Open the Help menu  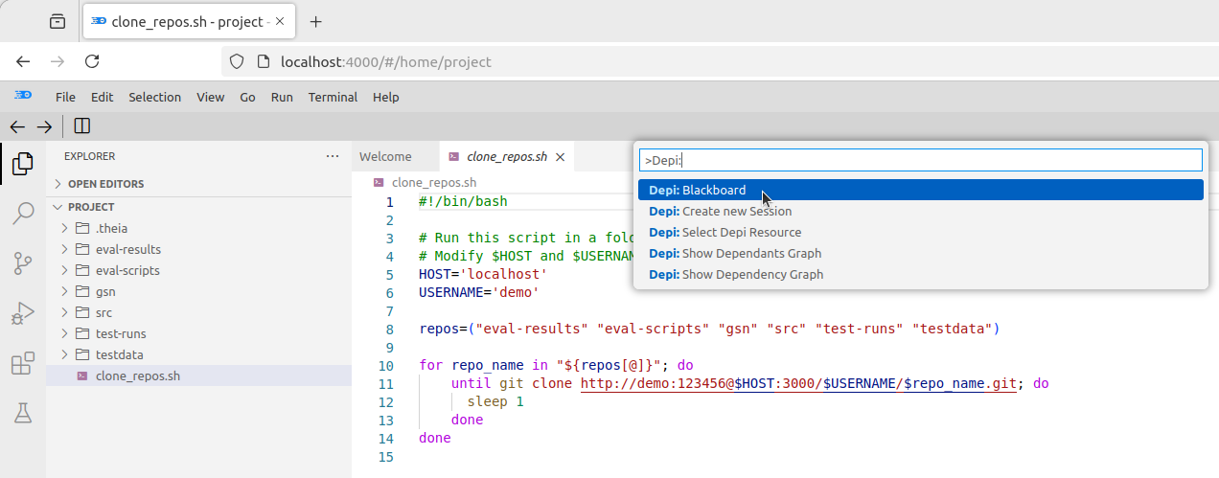385,97
